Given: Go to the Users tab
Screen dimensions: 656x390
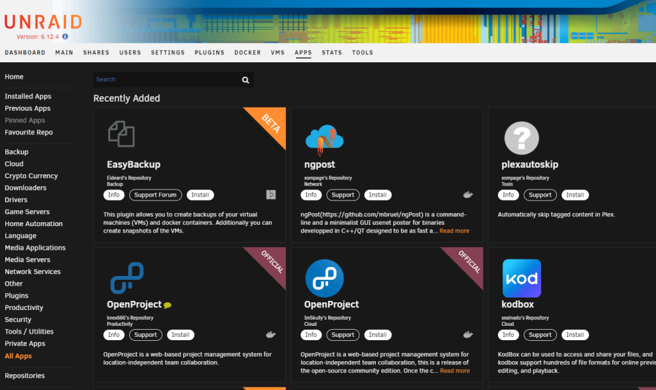Looking at the screenshot, I should pyautogui.click(x=130, y=52).
